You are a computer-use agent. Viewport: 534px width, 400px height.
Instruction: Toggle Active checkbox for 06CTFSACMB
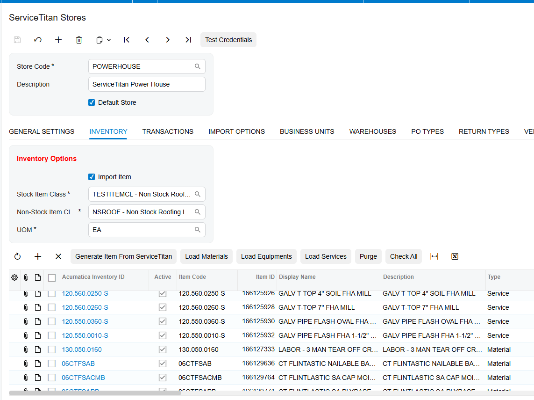coord(163,378)
